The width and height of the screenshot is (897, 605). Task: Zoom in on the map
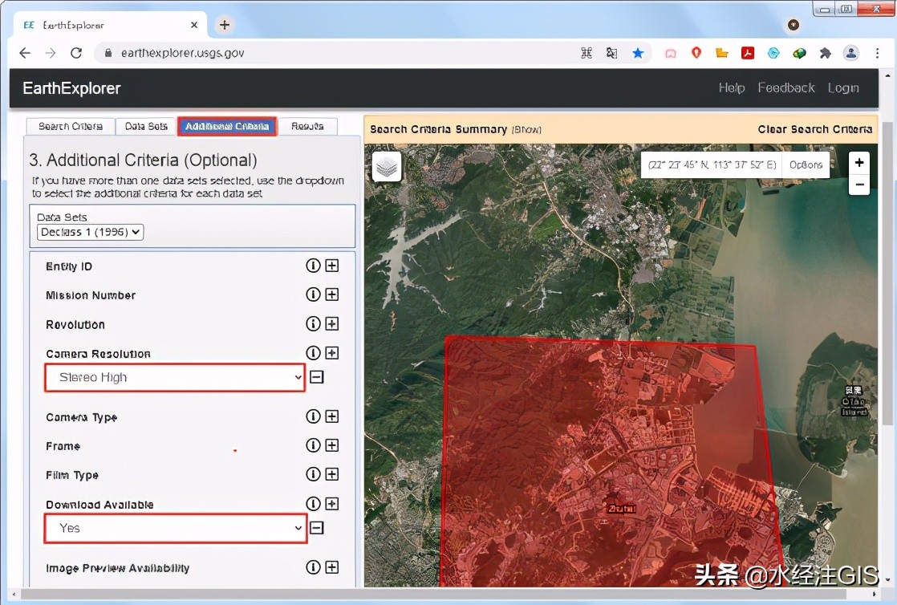point(859,163)
